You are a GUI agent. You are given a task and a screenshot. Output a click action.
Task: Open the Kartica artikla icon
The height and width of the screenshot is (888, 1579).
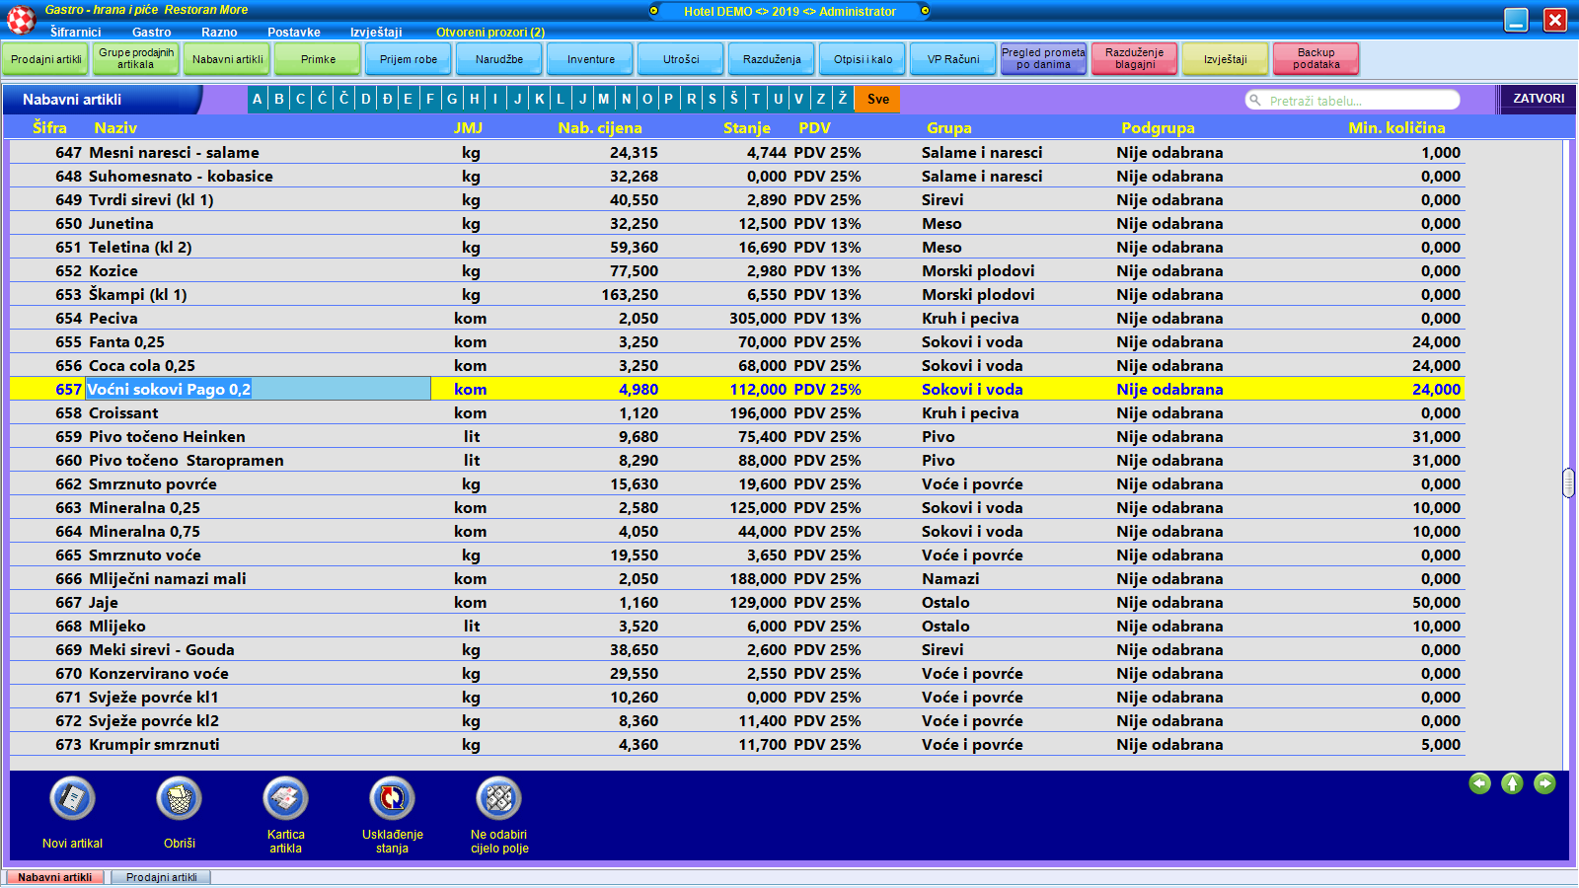pyautogui.click(x=285, y=799)
